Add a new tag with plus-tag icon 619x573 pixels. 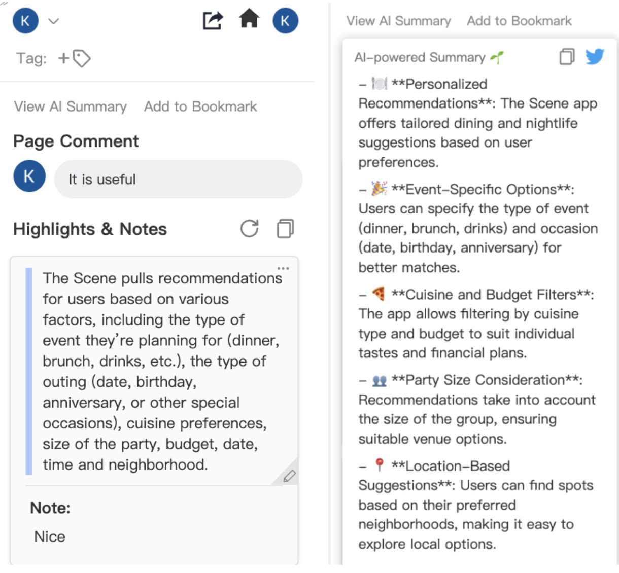[74, 58]
